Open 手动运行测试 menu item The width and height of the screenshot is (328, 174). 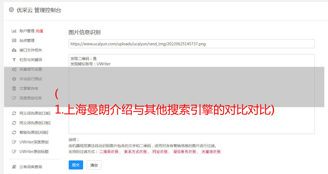pyautogui.click(x=31, y=79)
